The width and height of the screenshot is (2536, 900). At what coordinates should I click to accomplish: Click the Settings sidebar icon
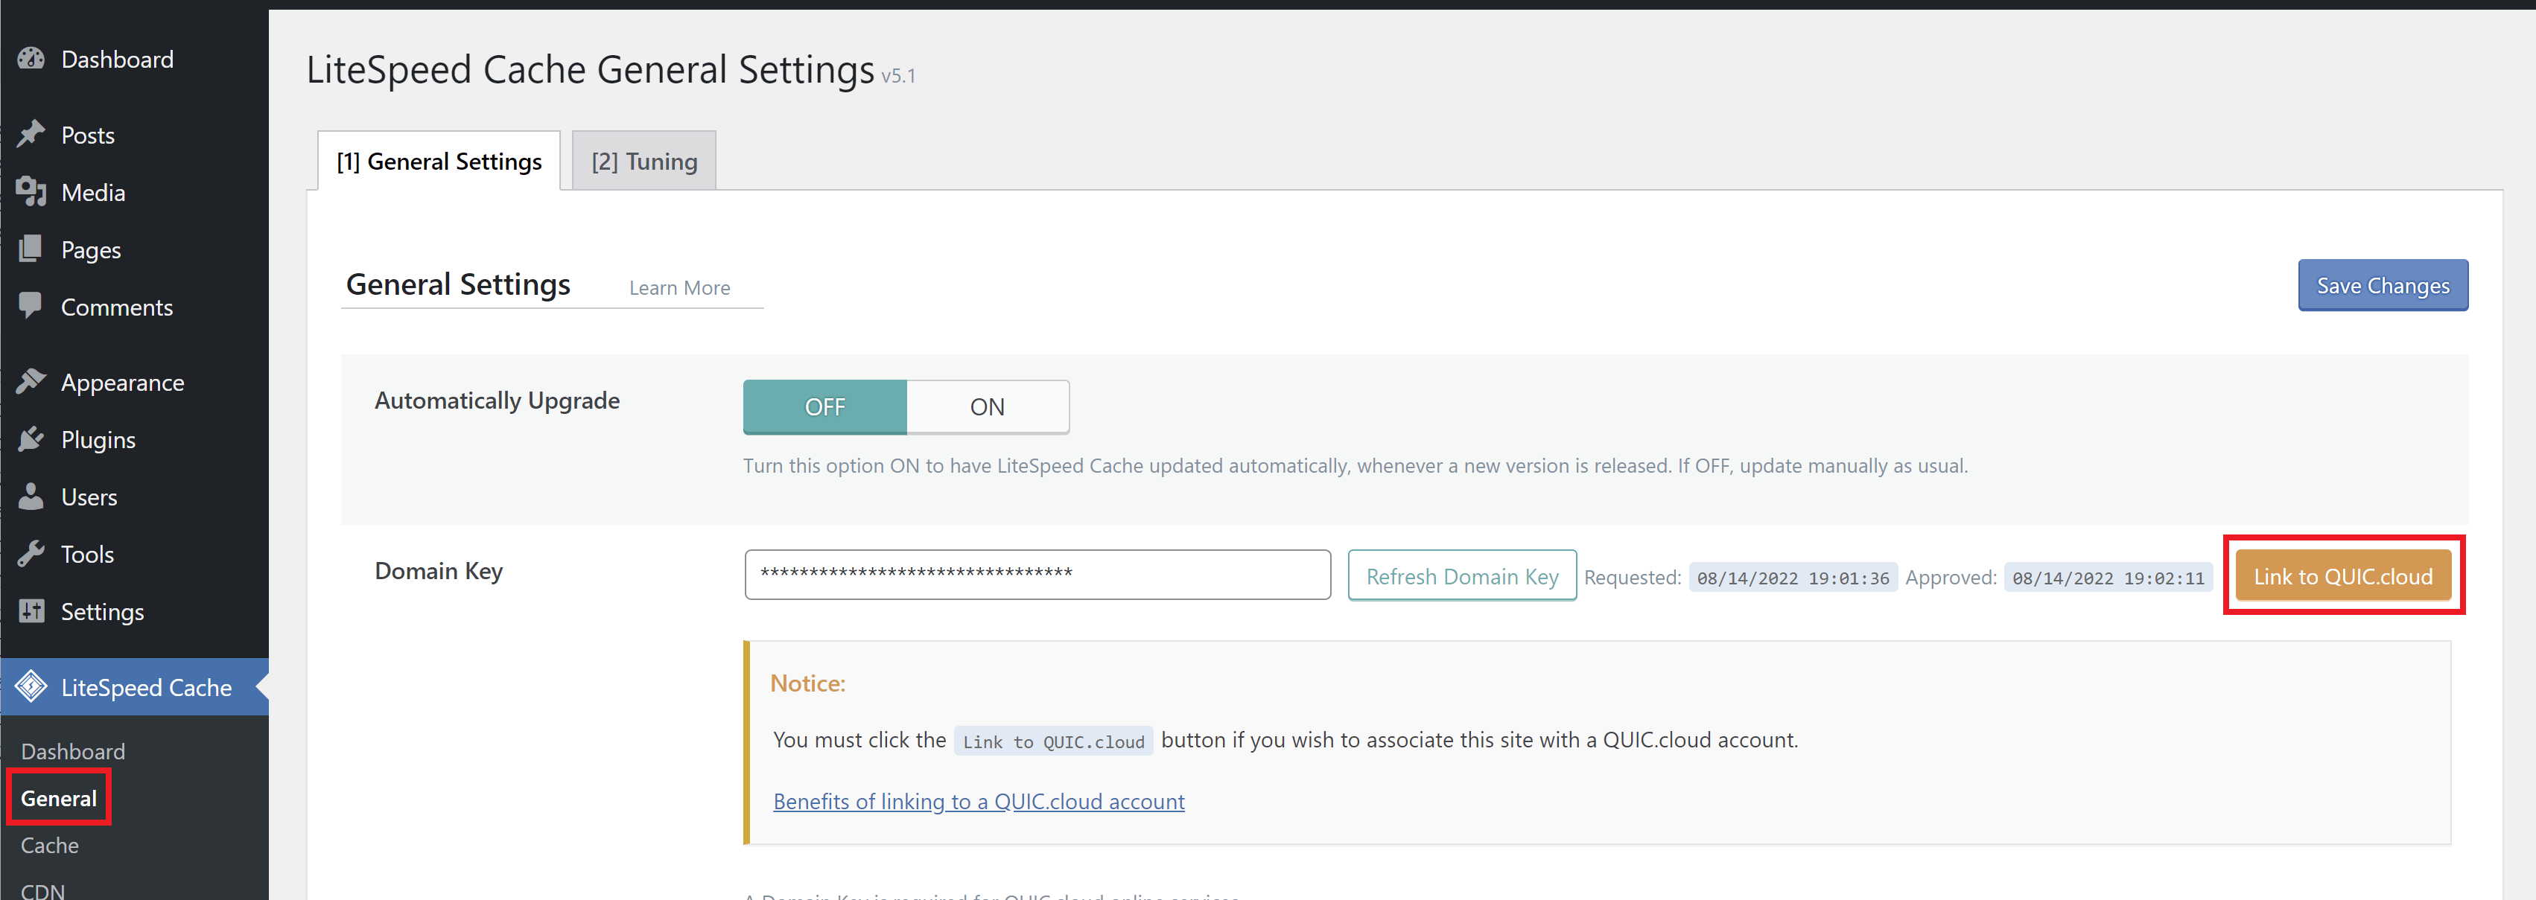pyautogui.click(x=31, y=610)
